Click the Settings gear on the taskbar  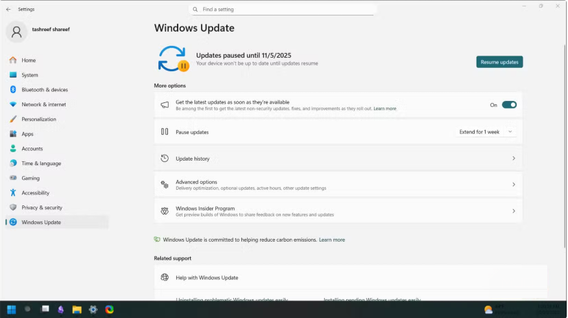coord(93,310)
